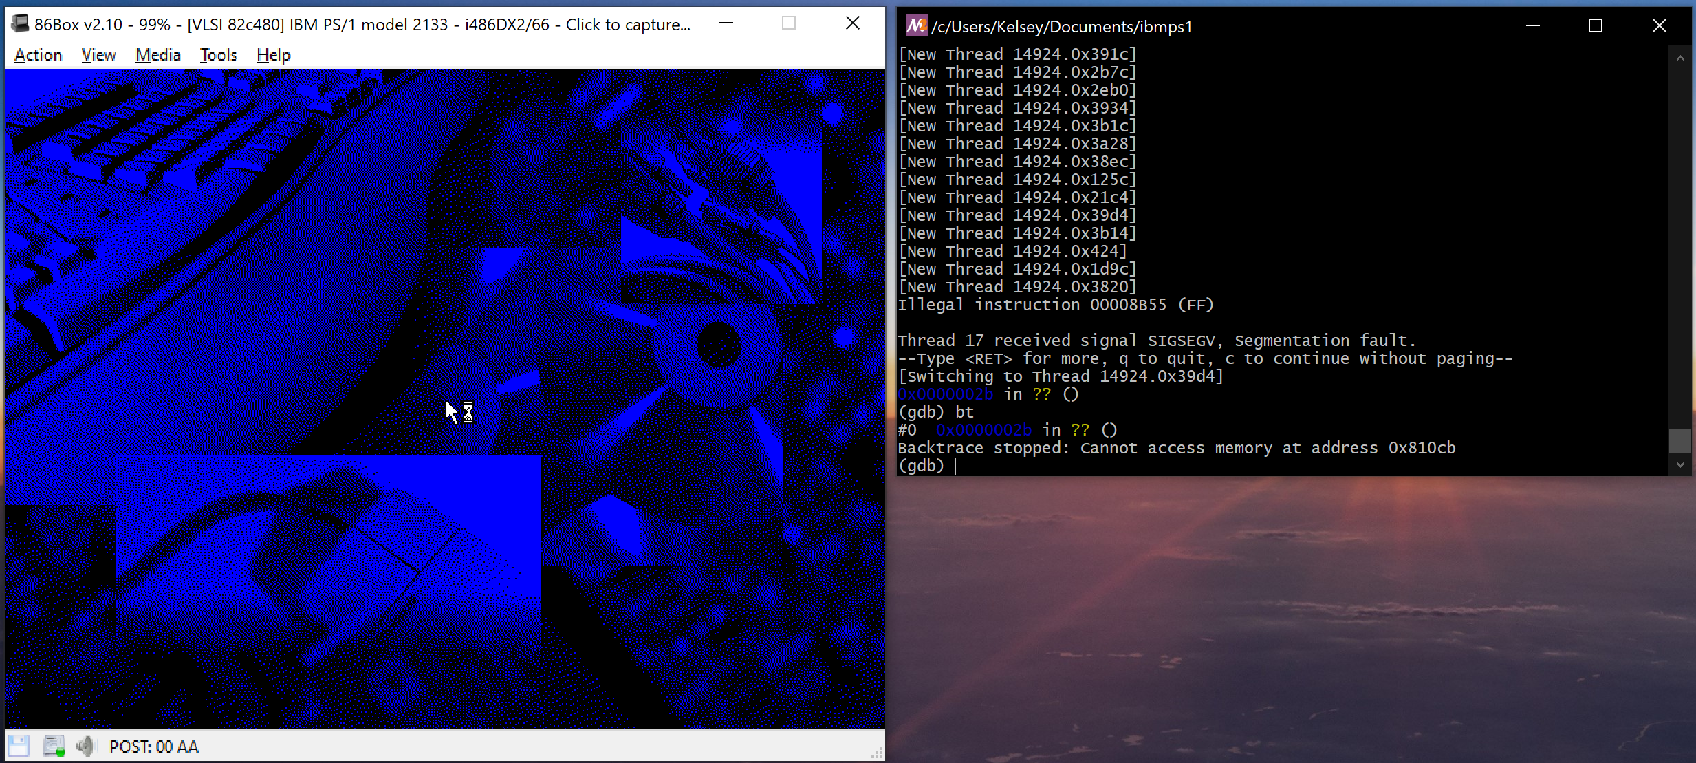Click the scroll-down arrow on the terminal scrollbar
This screenshot has height=763, width=1696.
point(1679,465)
